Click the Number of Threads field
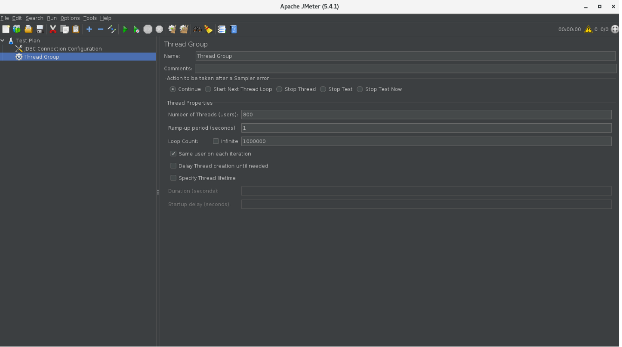Viewport: 622px width, 347px height. [x=426, y=114]
